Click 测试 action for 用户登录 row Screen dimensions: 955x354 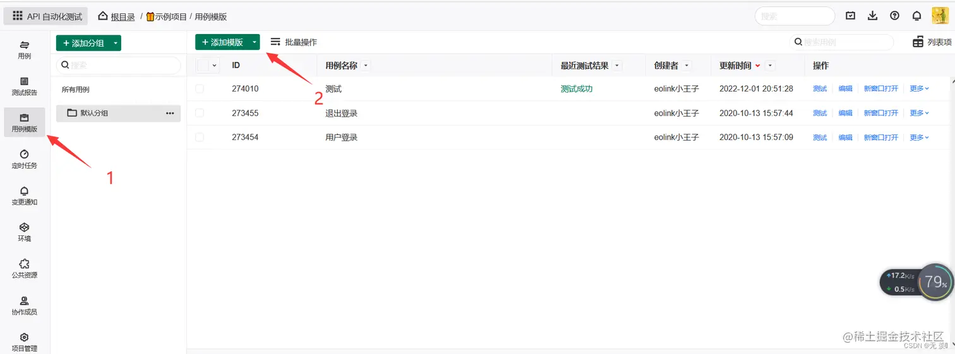point(820,137)
